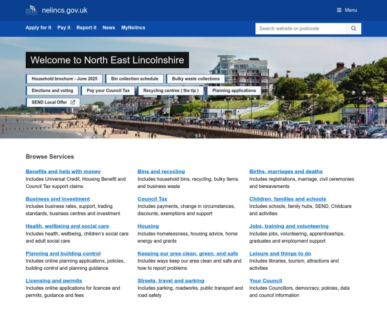
Task: Click the nelincs.gov.uk site title
Action: [x=64, y=10]
